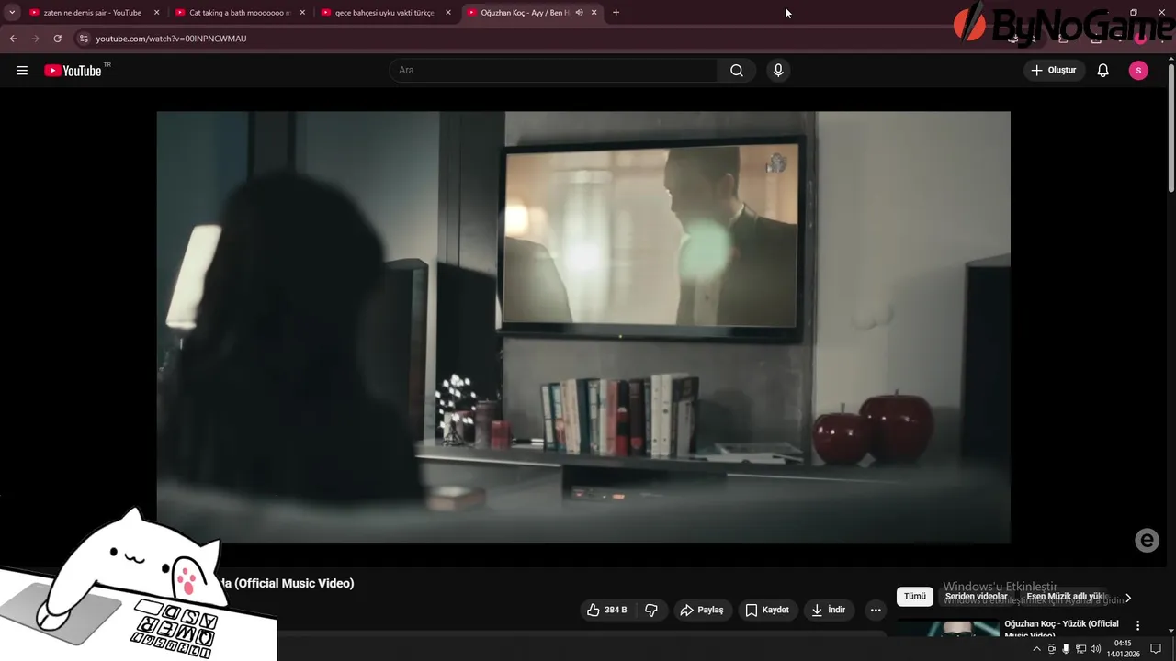Expand the browser tab search dropdown

tap(12, 13)
